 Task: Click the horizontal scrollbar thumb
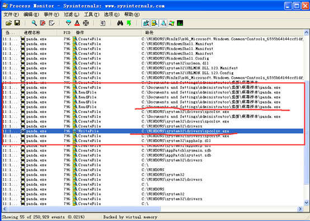click(x=84, y=209)
